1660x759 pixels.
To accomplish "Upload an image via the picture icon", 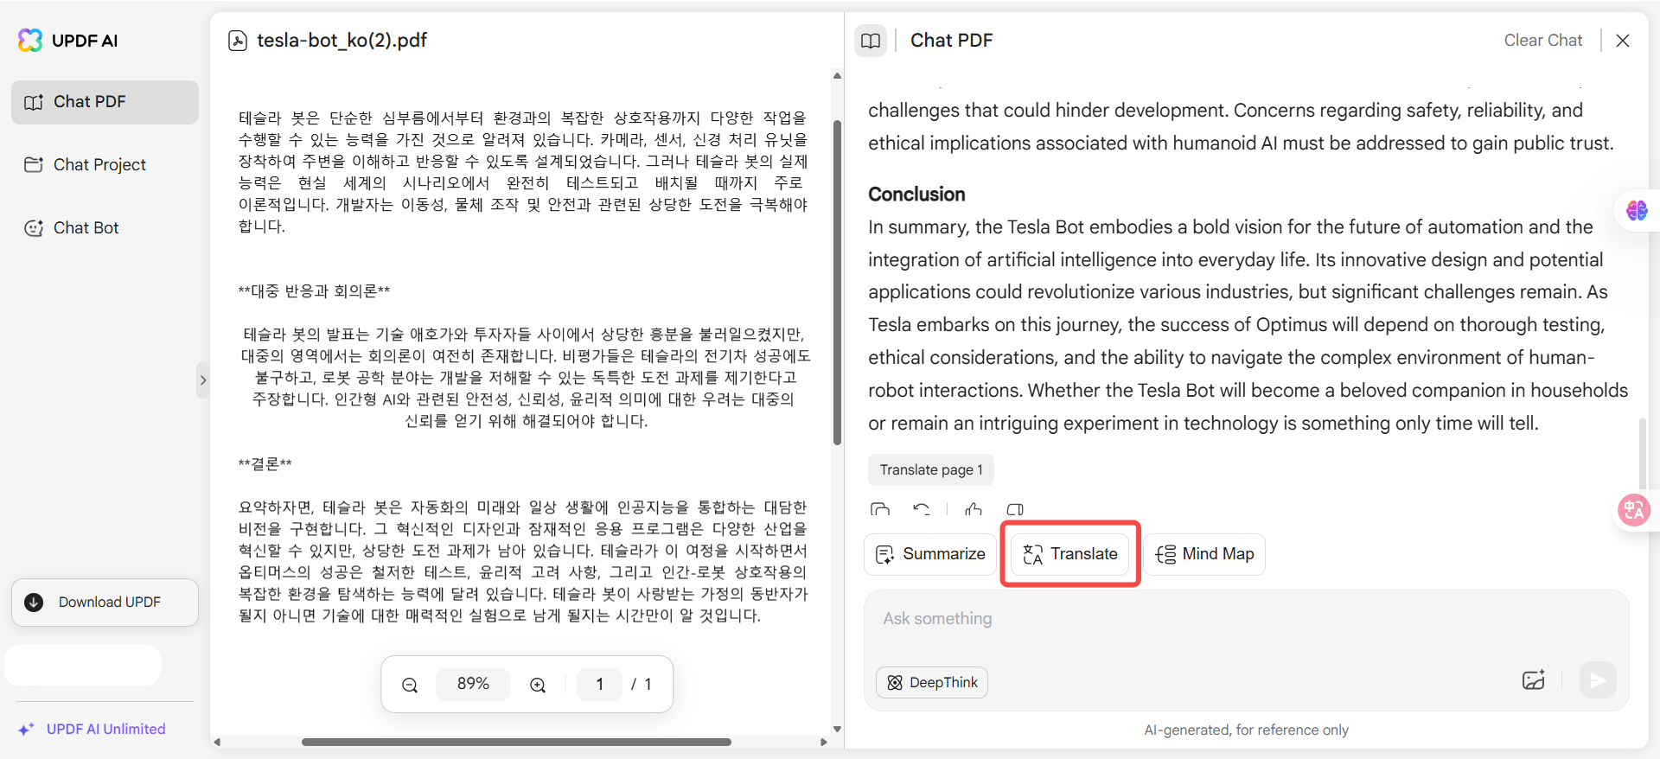I will [1534, 680].
